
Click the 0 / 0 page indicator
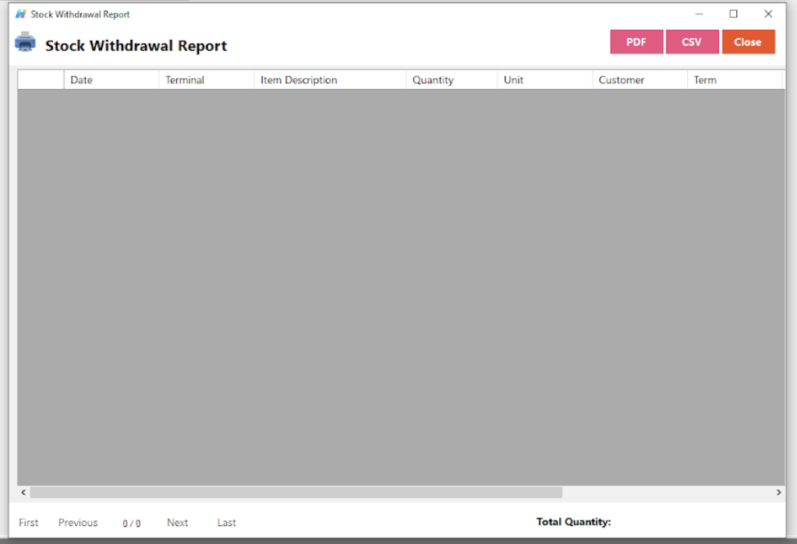click(x=132, y=523)
